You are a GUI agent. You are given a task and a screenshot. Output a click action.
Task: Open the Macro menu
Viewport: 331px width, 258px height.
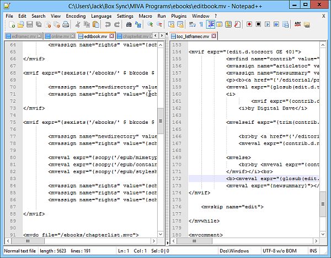click(x=145, y=16)
